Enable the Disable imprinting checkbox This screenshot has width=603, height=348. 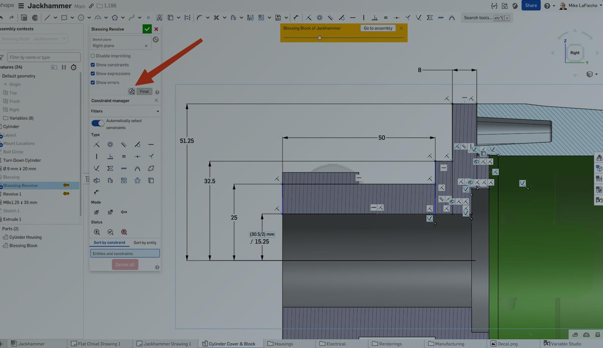(x=93, y=56)
